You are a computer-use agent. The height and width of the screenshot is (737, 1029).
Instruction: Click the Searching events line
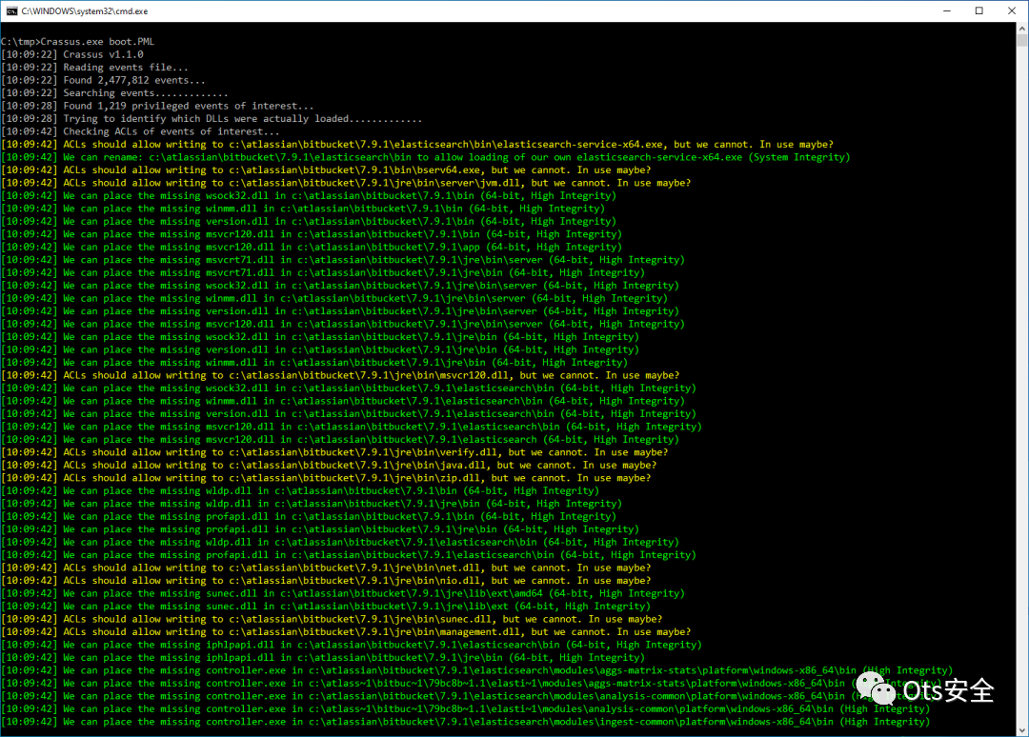click(x=114, y=93)
